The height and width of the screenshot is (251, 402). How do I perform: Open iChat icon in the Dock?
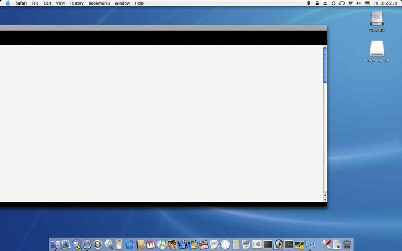76,245
